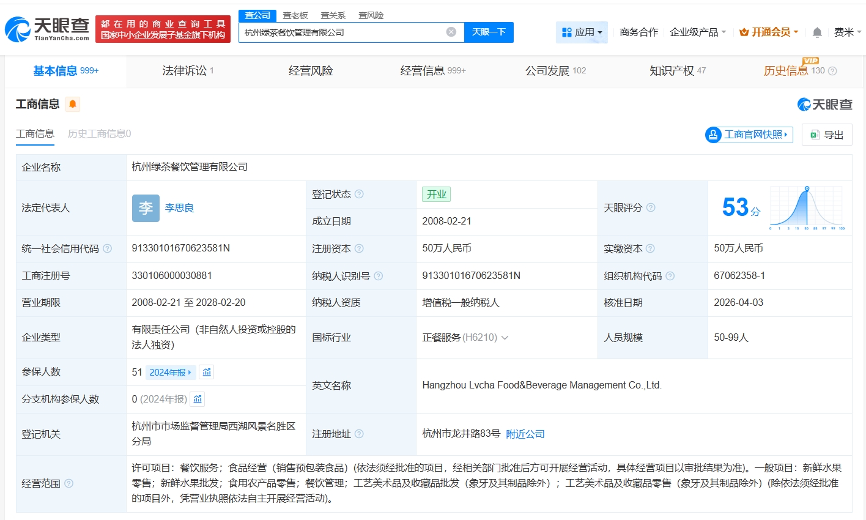Image resolution: width=866 pixels, height=520 pixels.
Task: Click the notification bell icon in header
Action: pyautogui.click(x=817, y=32)
